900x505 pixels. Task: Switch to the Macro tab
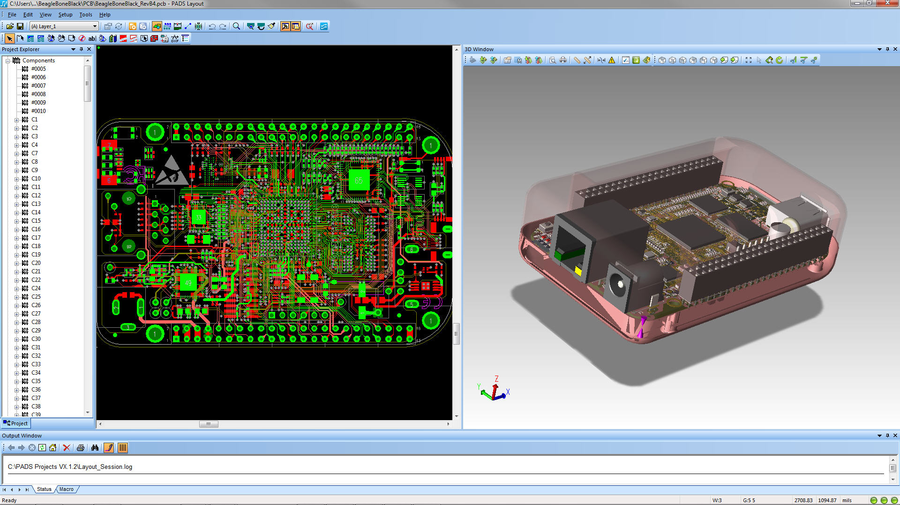66,489
